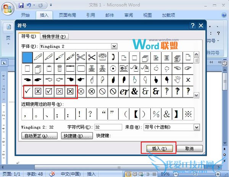Select the checked box checkmark symbol
Viewport: 229px width, 177px height.
pyautogui.click(x=49, y=91)
